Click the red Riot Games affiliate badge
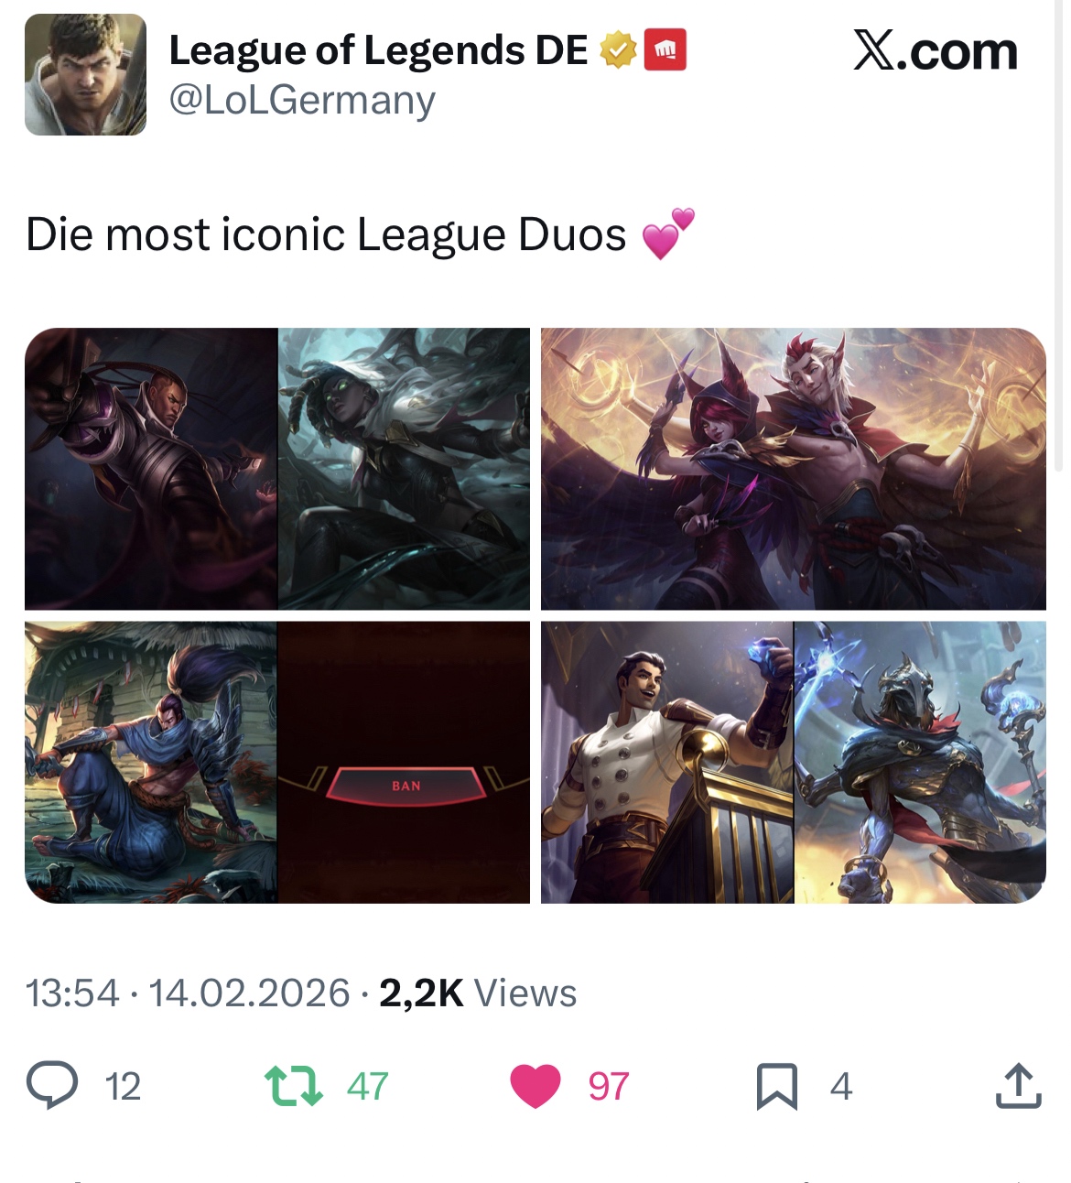Image resolution: width=1071 pixels, height=1183 pixels. [665, 50]
